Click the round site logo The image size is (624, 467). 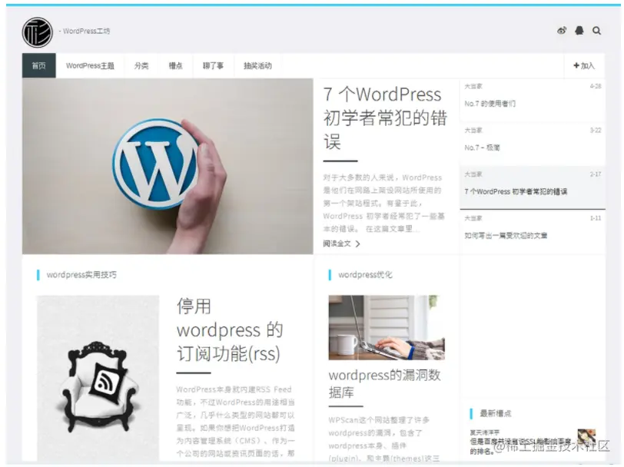(x=38, y=32)
